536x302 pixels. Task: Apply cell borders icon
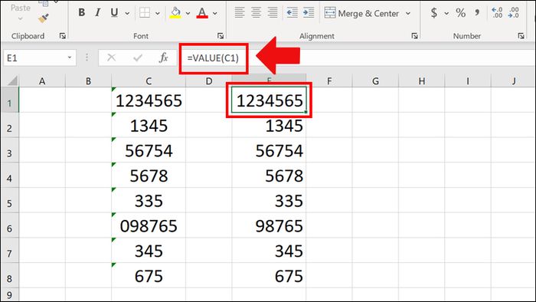pyautogui.click(x=145, y=13)
